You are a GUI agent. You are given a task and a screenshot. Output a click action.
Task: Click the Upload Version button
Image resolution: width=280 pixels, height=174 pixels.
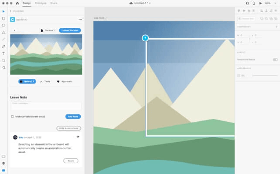[70, 30]
